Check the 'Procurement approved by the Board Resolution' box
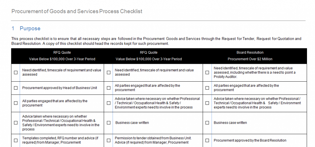This screenshot has height=147, width=315. click(207, 140)
